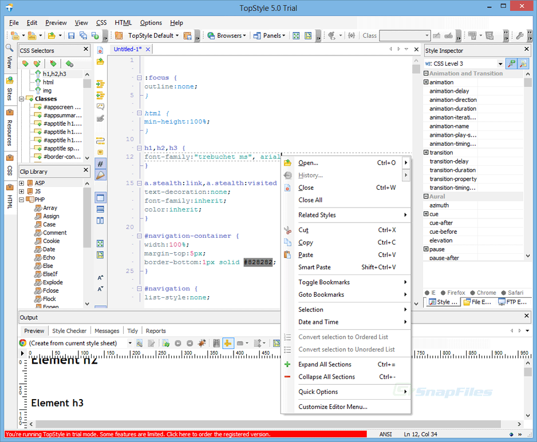Toggle the yellow crosshair guides button
This screenshot has height=442, width=537.
click(x=228, y=343)
